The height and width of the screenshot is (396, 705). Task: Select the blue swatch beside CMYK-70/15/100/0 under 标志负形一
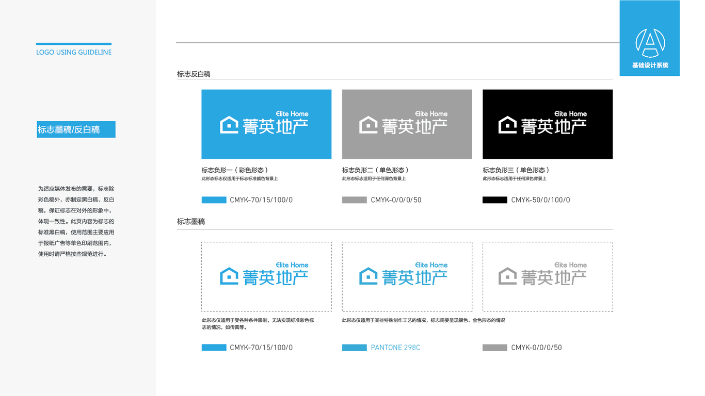pyautogui.click(x=214, y=200)
